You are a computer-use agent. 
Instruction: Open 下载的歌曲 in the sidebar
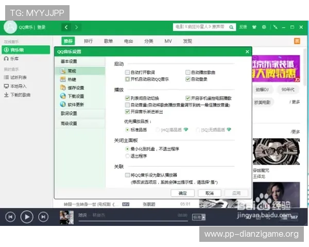(17, 95)
